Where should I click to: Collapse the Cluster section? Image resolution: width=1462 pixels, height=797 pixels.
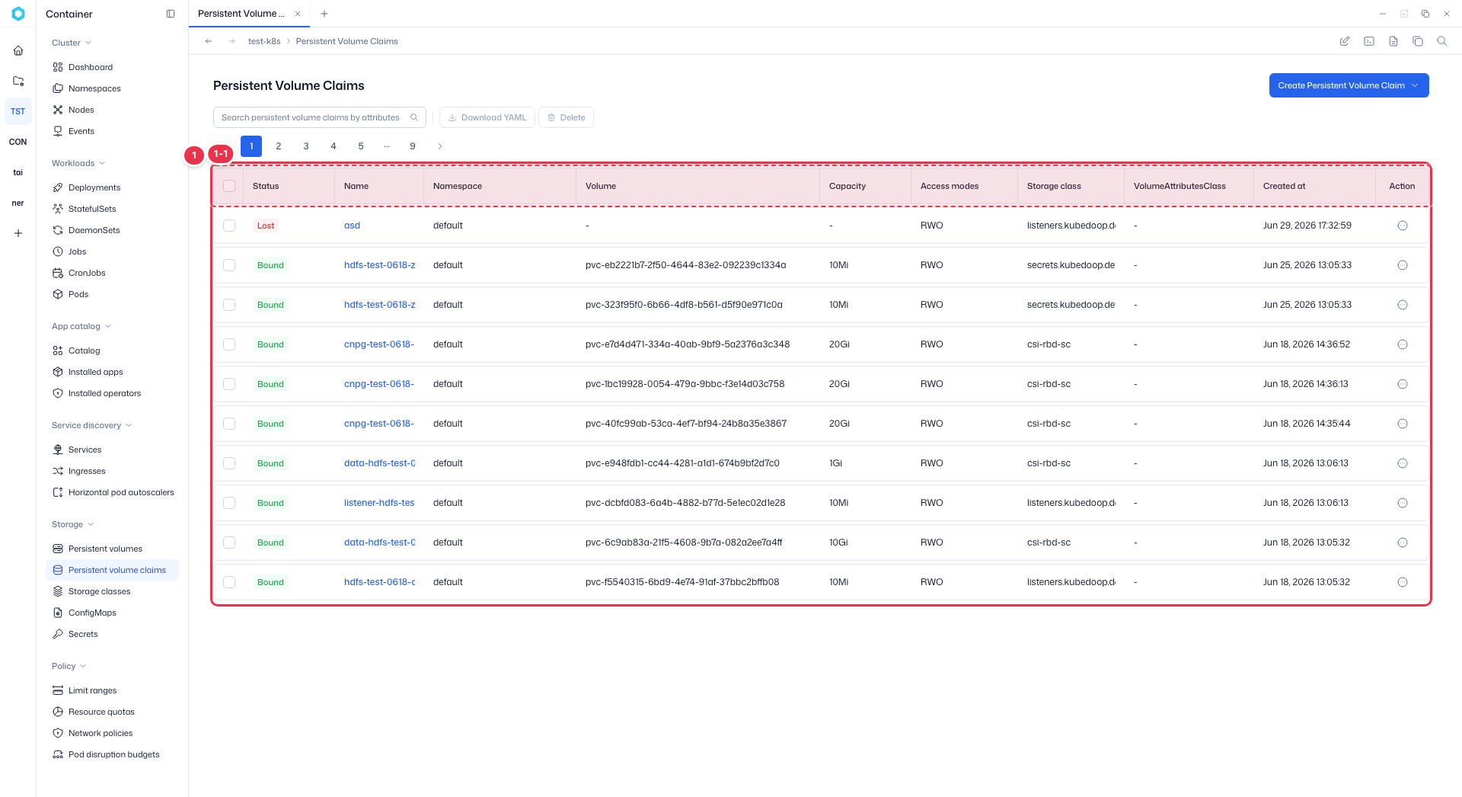point(72,43)
